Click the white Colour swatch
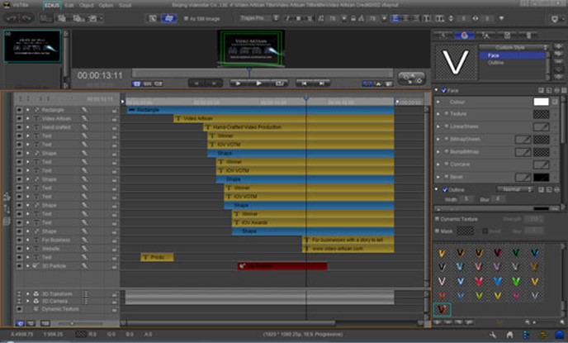This screenshot has width=568, height=343. 542,102
